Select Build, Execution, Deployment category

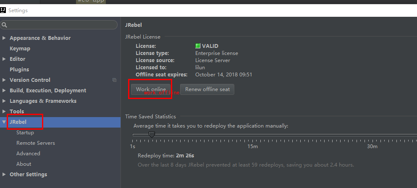point(48,91)
